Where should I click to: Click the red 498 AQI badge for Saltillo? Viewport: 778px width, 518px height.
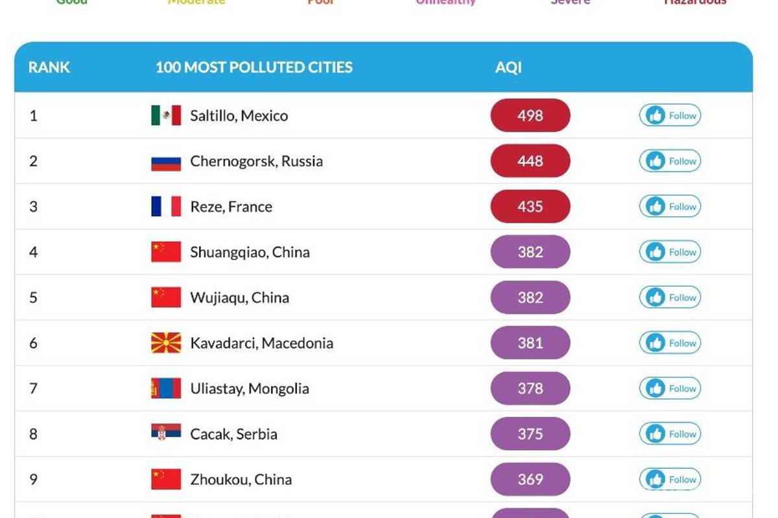click(x=530, y=115)
